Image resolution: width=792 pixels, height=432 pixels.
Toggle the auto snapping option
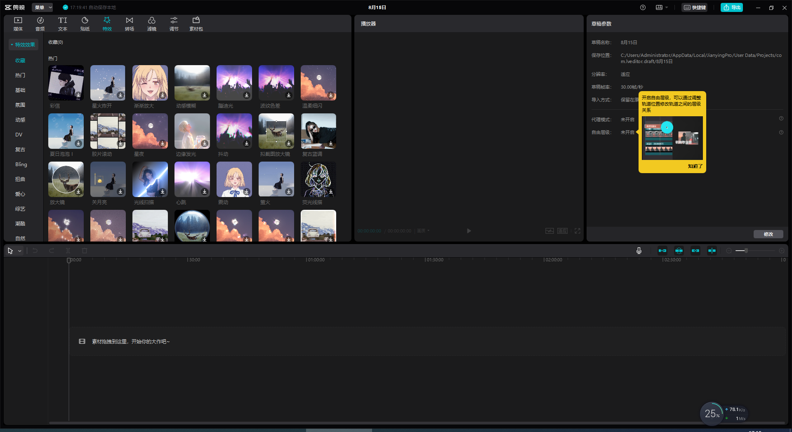point(679,251)
